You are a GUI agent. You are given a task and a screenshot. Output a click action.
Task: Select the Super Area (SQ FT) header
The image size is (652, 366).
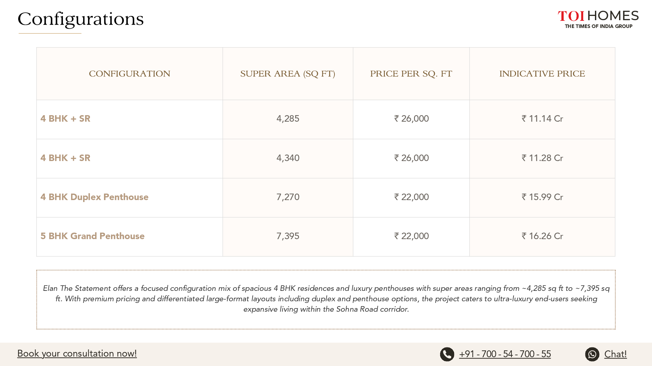(x=288, y=74)
